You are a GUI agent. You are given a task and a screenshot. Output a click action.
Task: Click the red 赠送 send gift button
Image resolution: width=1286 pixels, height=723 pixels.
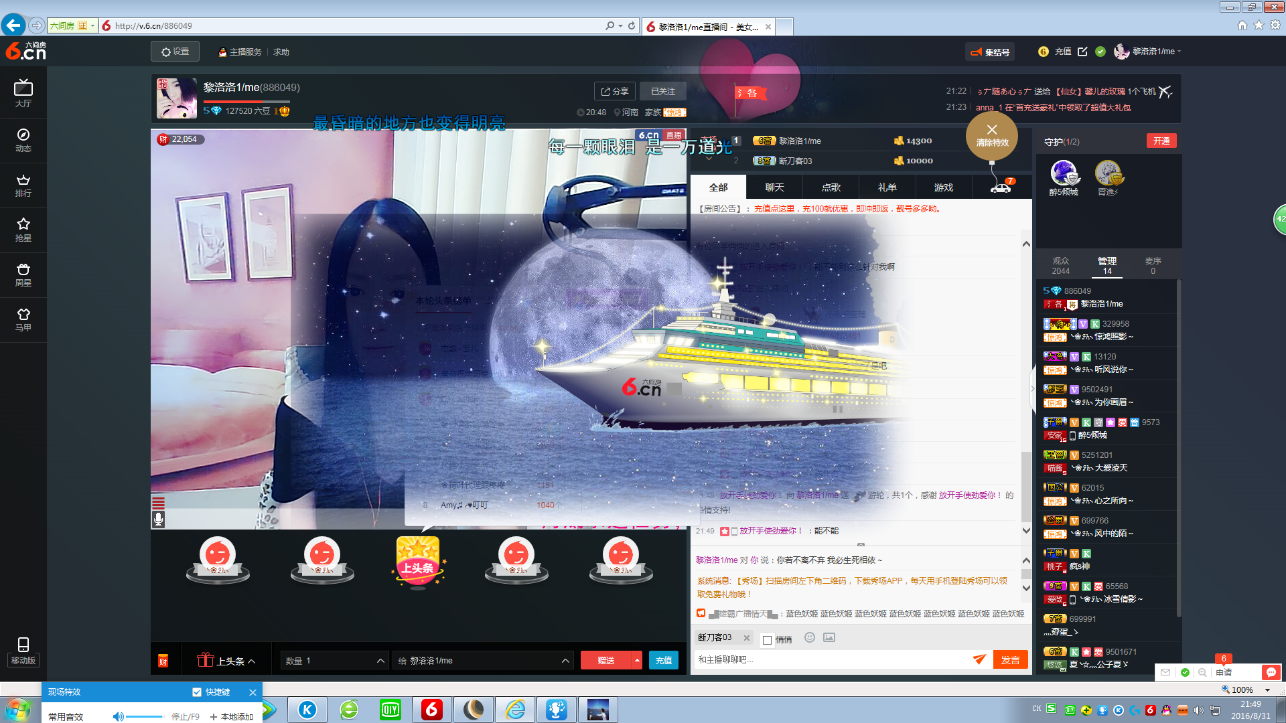[x=606, y=661]
